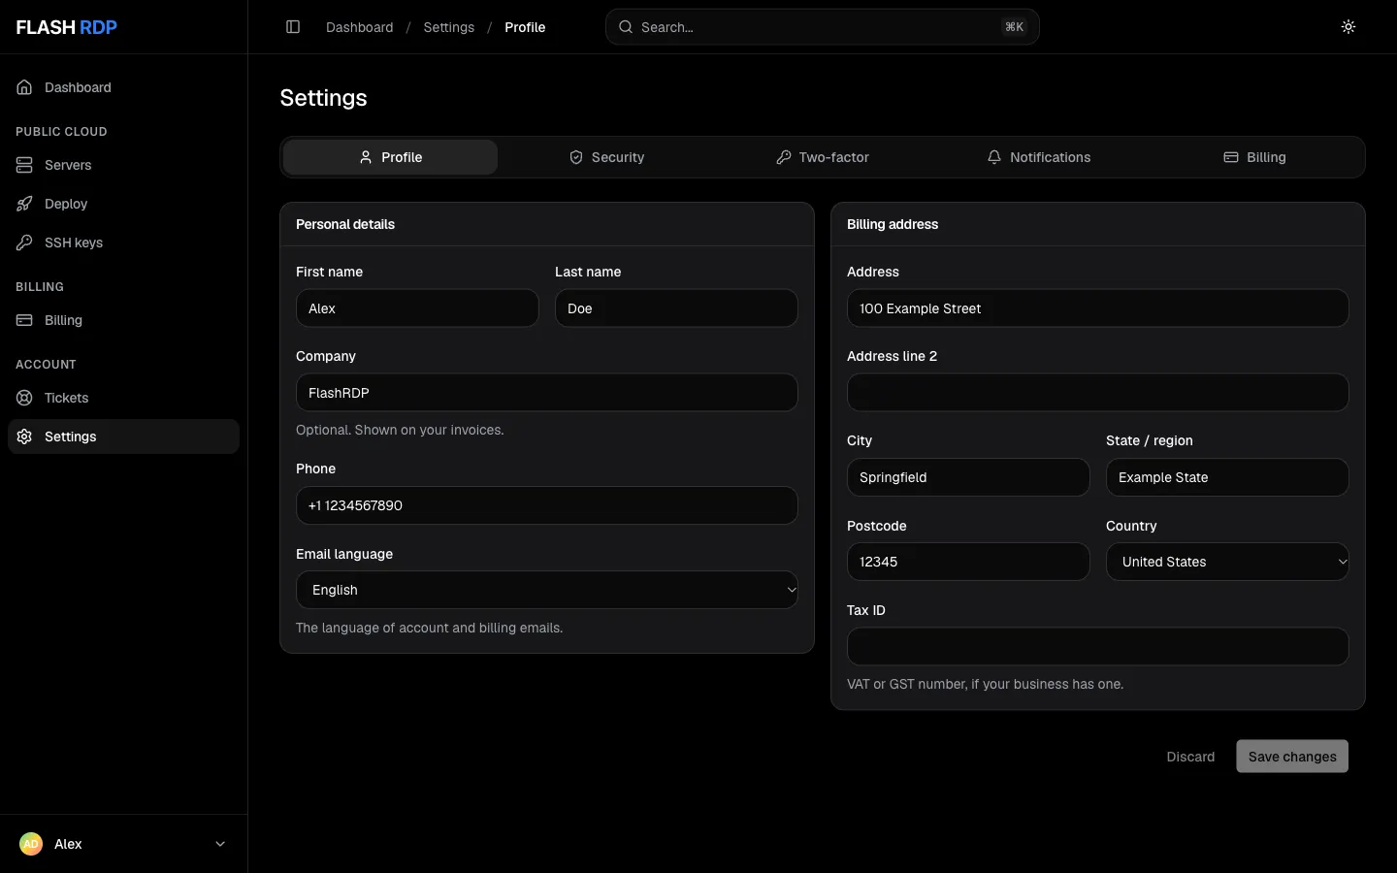The width and height of the screenshot is (1397, 873).
Task: Open Dashboard from the sidebar
Action: pyautogui.click(x=123, y=87)
